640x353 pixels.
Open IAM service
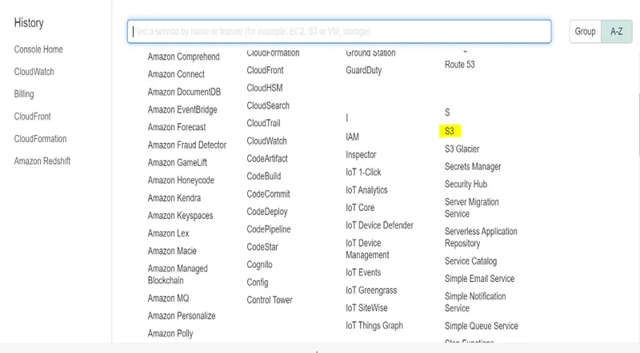pyautogui.click(x=352, y=137)
